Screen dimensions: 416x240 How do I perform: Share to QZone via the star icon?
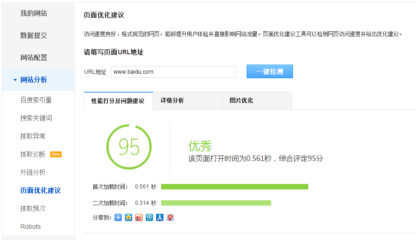pyautogui.click(x=129, y=217)
